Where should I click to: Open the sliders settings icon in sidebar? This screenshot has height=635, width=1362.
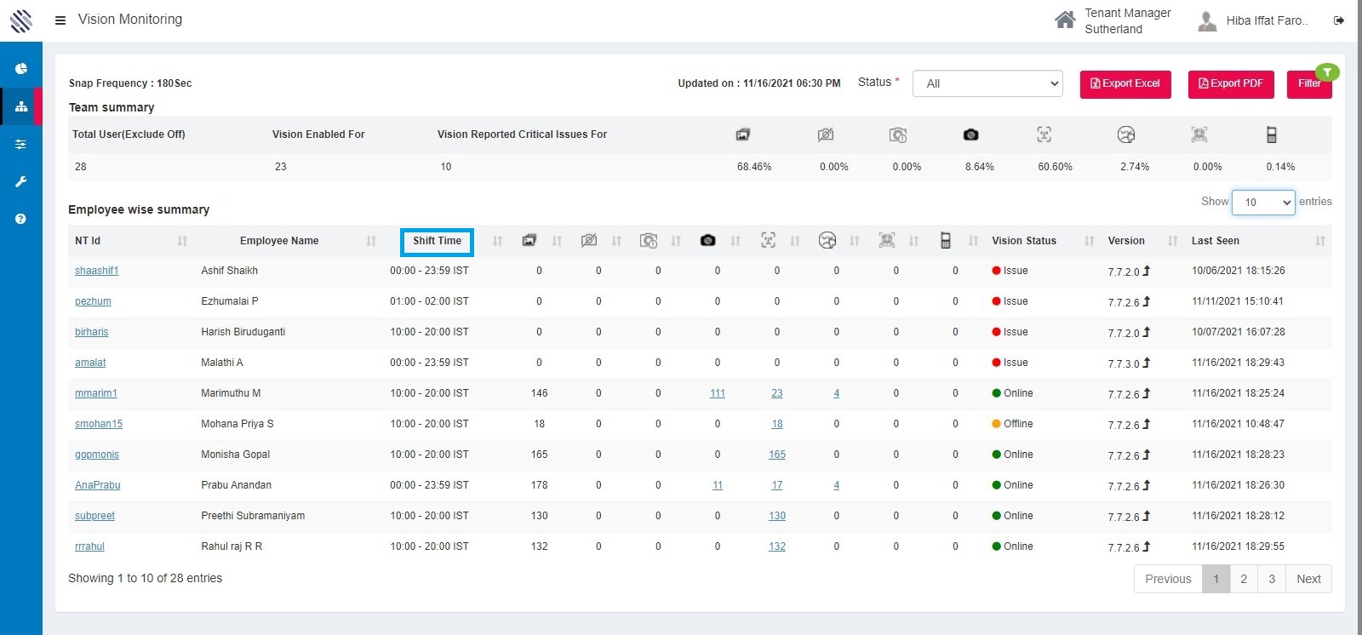(21, 145)
